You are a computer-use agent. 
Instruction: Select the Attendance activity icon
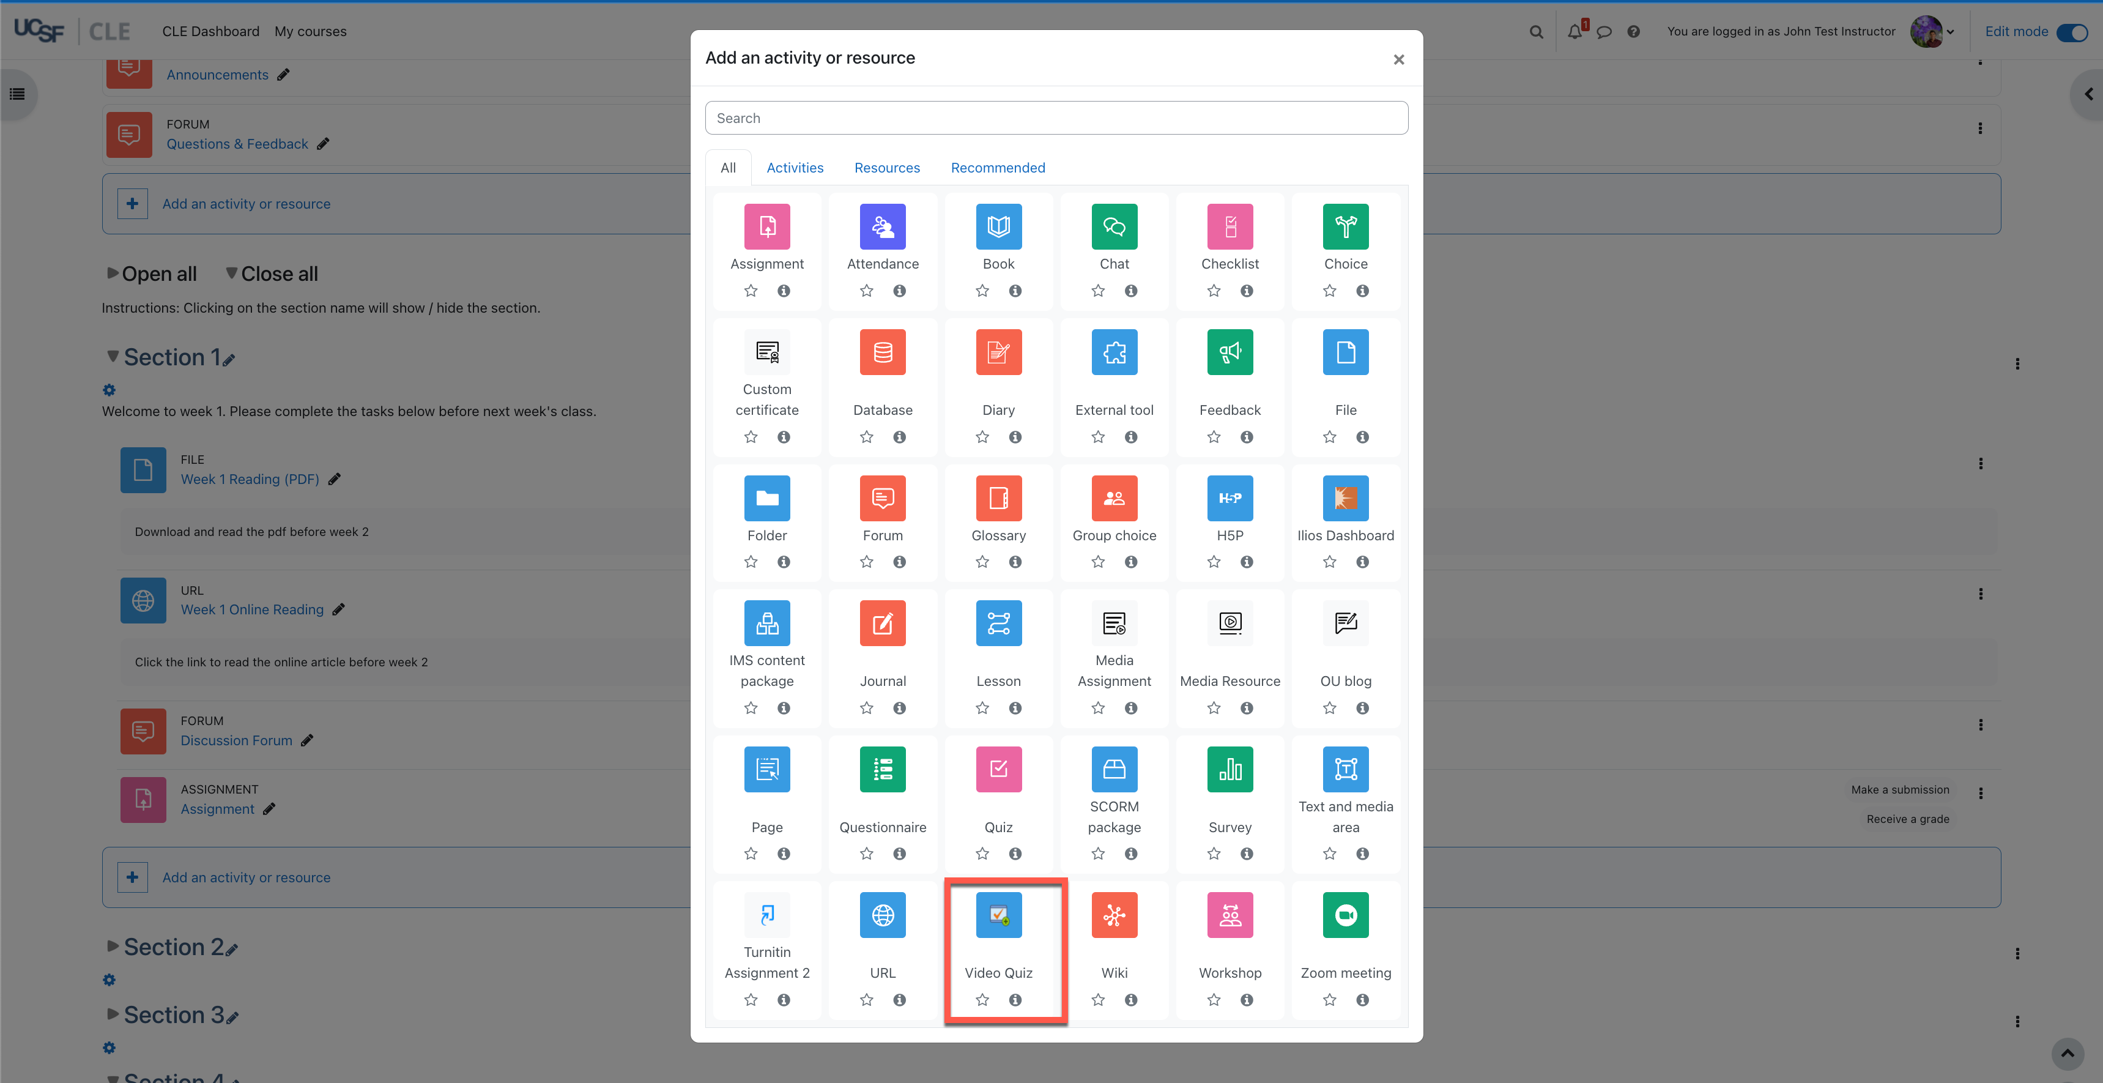(881, 226)
